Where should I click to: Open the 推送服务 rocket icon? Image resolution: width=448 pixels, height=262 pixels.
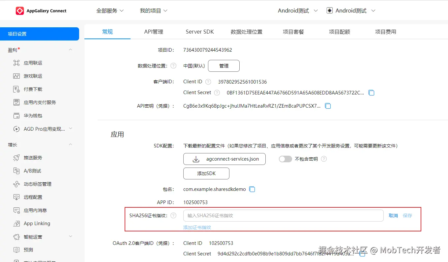pyautogui.click(x=16, y=158)
